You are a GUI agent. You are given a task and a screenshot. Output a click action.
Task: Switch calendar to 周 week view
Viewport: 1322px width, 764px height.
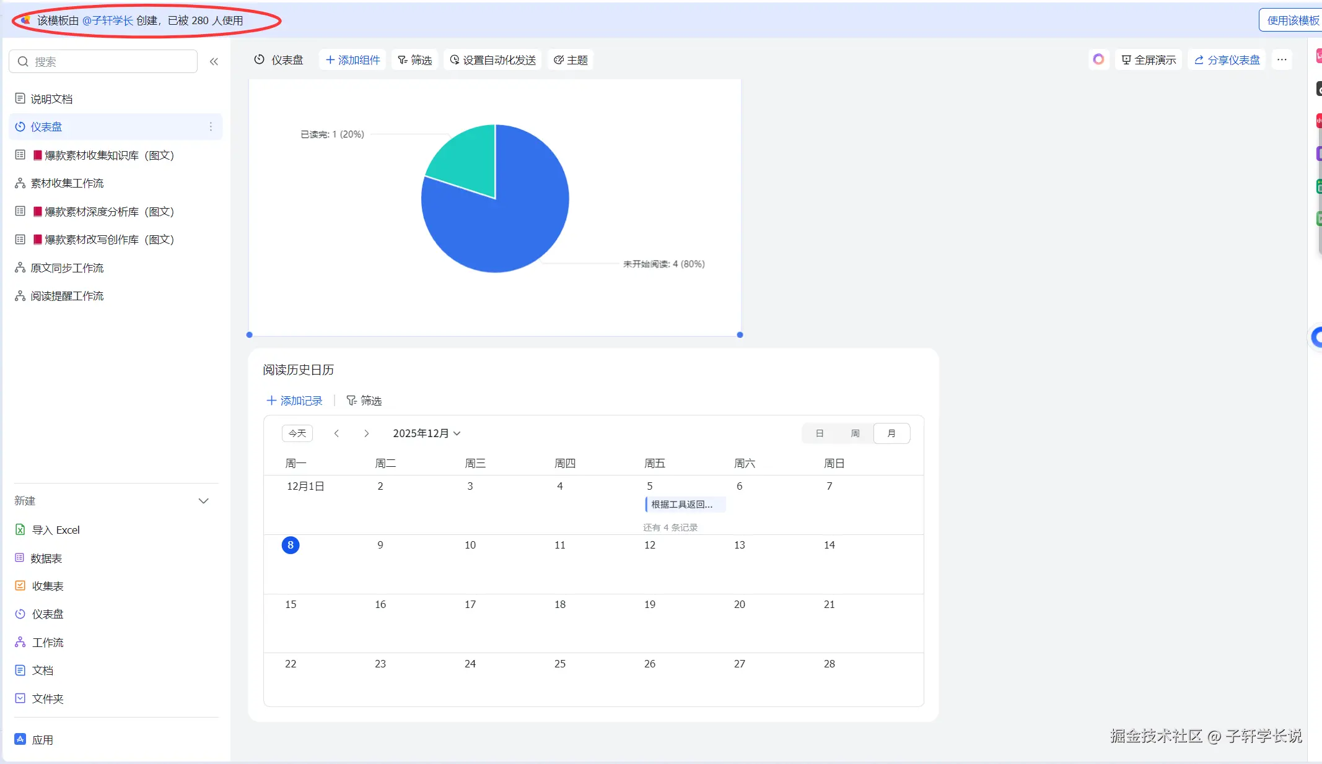(855, 433)
